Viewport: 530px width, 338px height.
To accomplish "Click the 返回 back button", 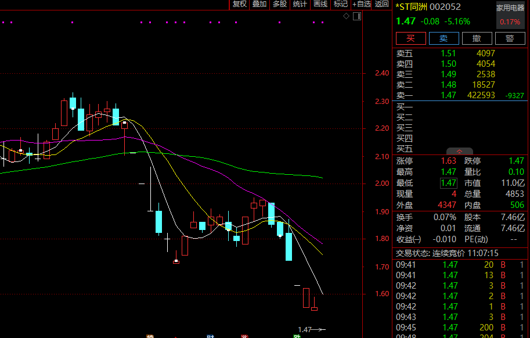I will (x=381, y=4).
